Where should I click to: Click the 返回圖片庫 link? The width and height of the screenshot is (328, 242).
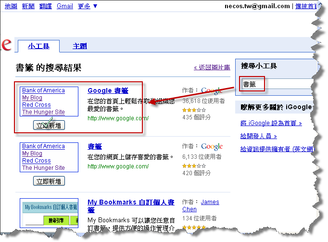tap(212, 67)
